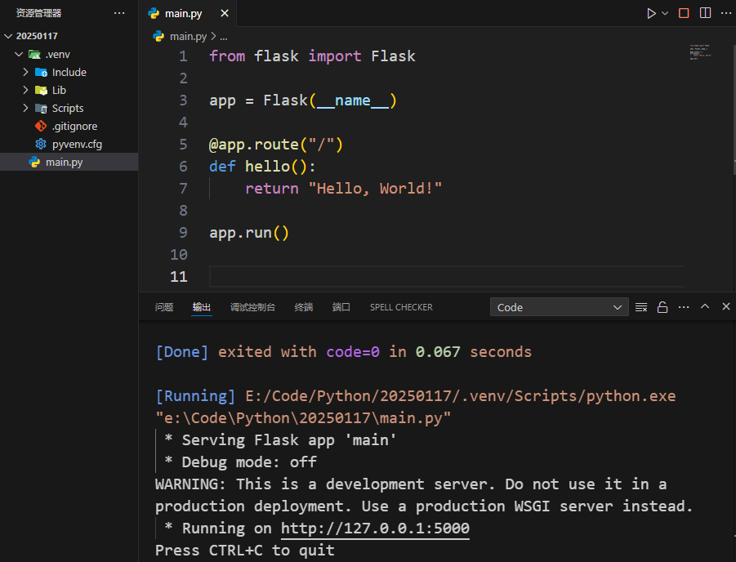This screenshot has height=562, width=736.
Task: Click the gear icon beside pyvenv.cfg
Action: 41,144
